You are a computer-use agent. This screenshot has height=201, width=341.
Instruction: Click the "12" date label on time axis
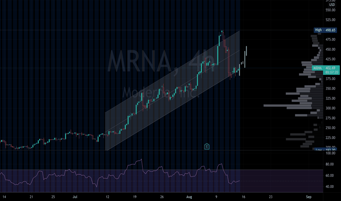tap(108, 197)
